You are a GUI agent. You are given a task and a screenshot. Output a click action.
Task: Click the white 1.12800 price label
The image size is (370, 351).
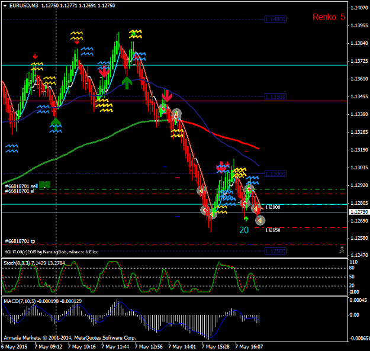tap(273, 207)
